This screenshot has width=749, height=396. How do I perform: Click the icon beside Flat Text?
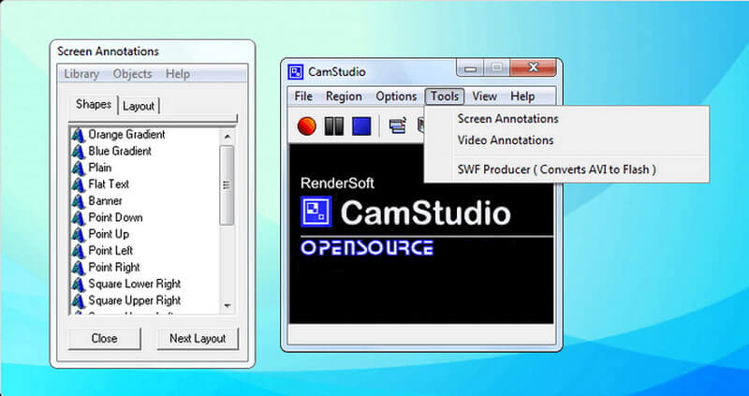point(78,184)
